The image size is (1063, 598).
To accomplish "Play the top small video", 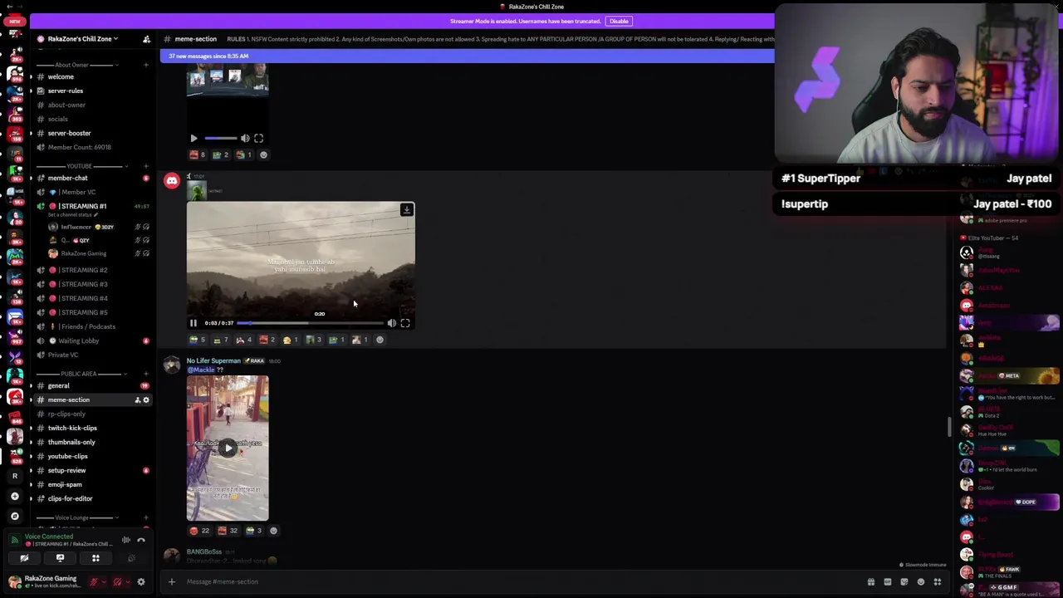I will (193, 139).
